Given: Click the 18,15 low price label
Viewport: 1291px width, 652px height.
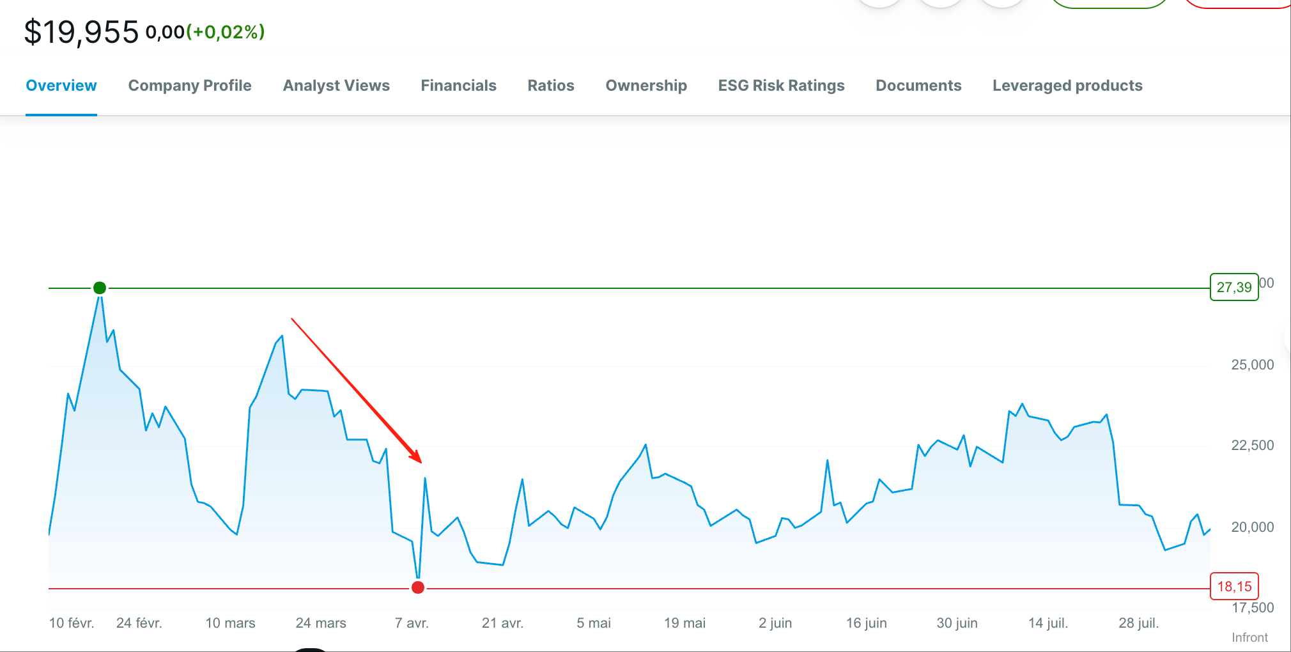Looking at the screenshot, I should (x=1234, y=586).
